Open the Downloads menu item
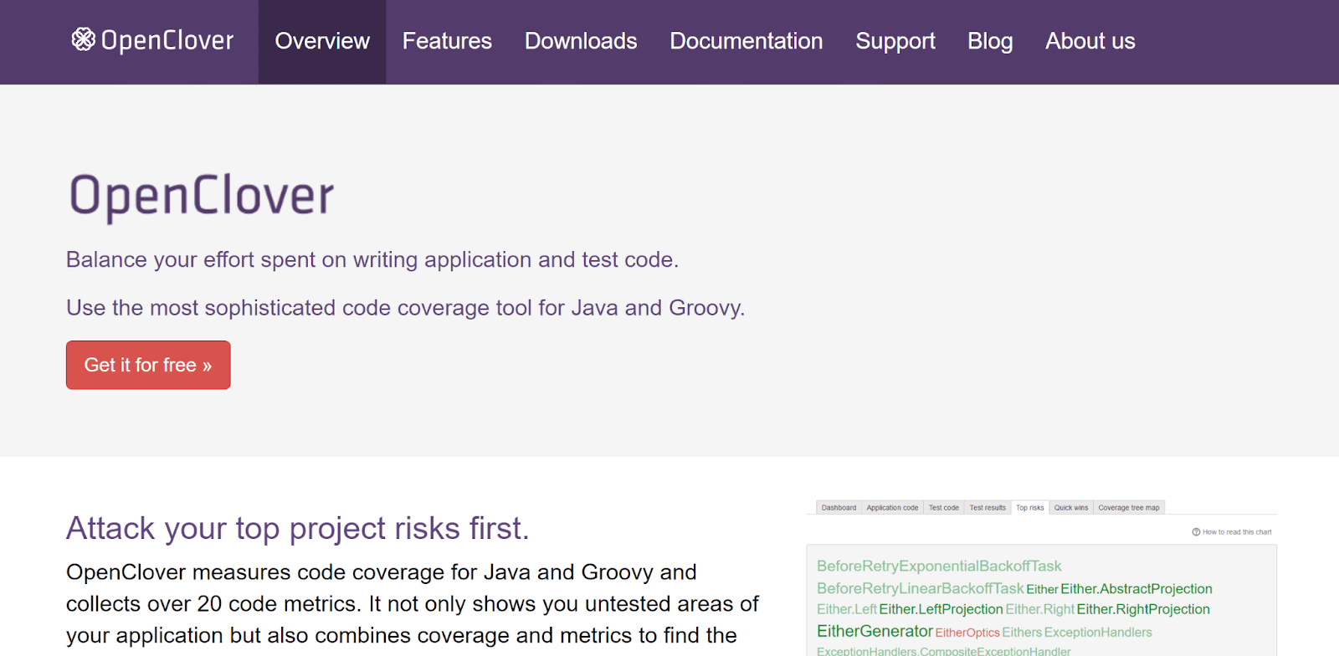The image size is (1339, 656). pyautogui.click(x=581, y=41)
